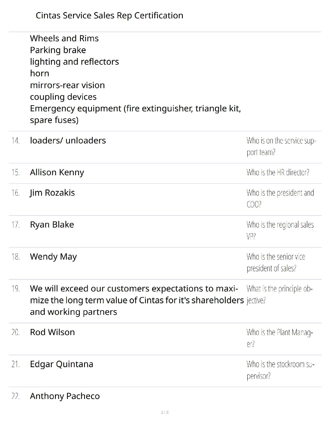This screenshot has width=330, height=427.
Task: Click the name Ryan Blake
Action: [x=52, y=225]
